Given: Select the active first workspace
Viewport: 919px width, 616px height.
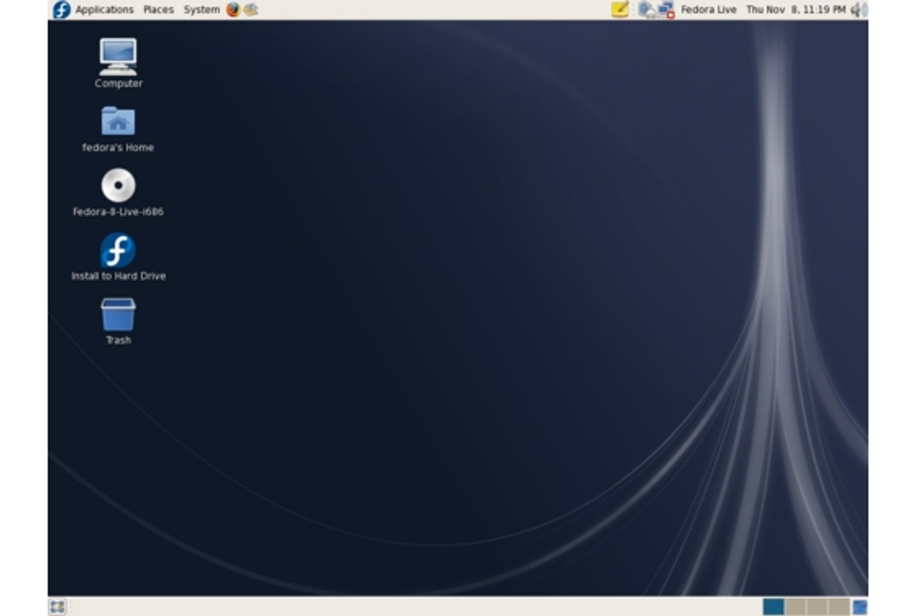Looking at the screenshot, I should coord(774,607).
